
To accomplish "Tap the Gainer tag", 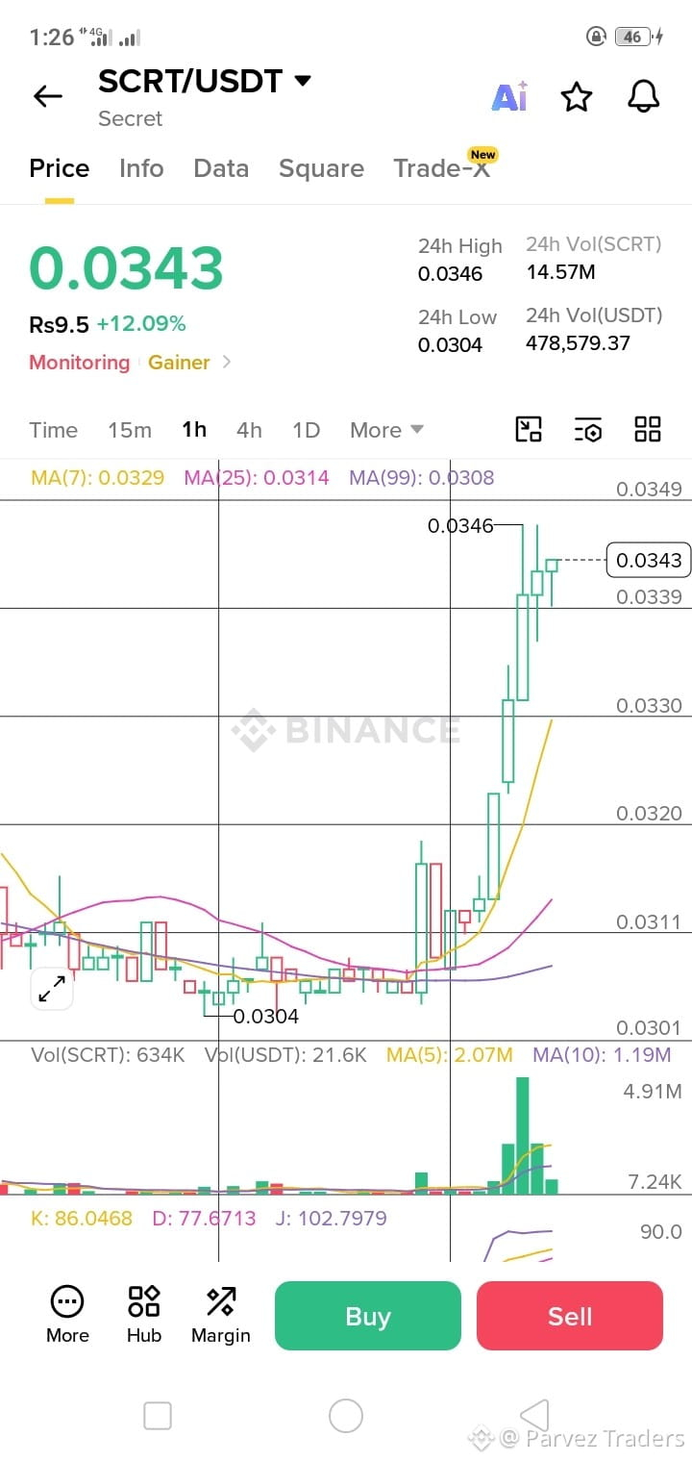I will pyautogui.click(x=179, y=363).
